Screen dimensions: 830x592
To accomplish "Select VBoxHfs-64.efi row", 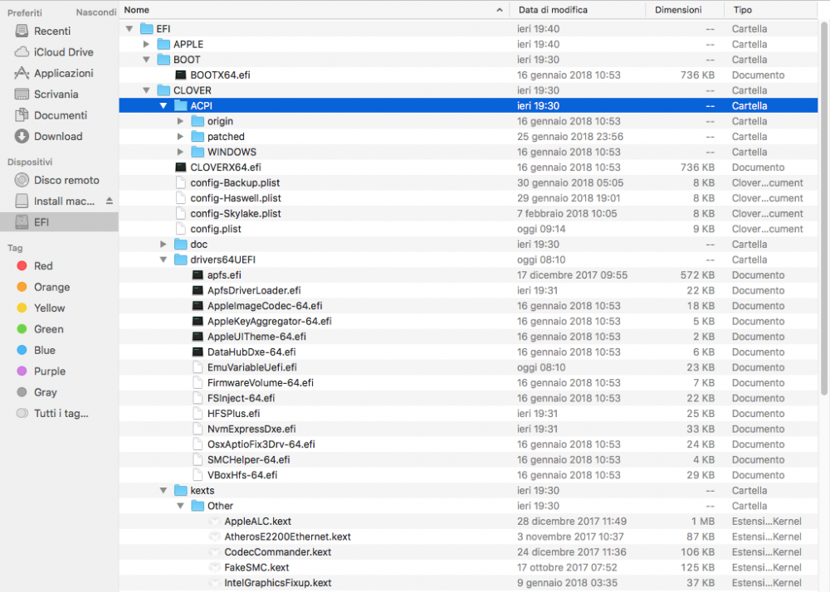I will [468, 475].
